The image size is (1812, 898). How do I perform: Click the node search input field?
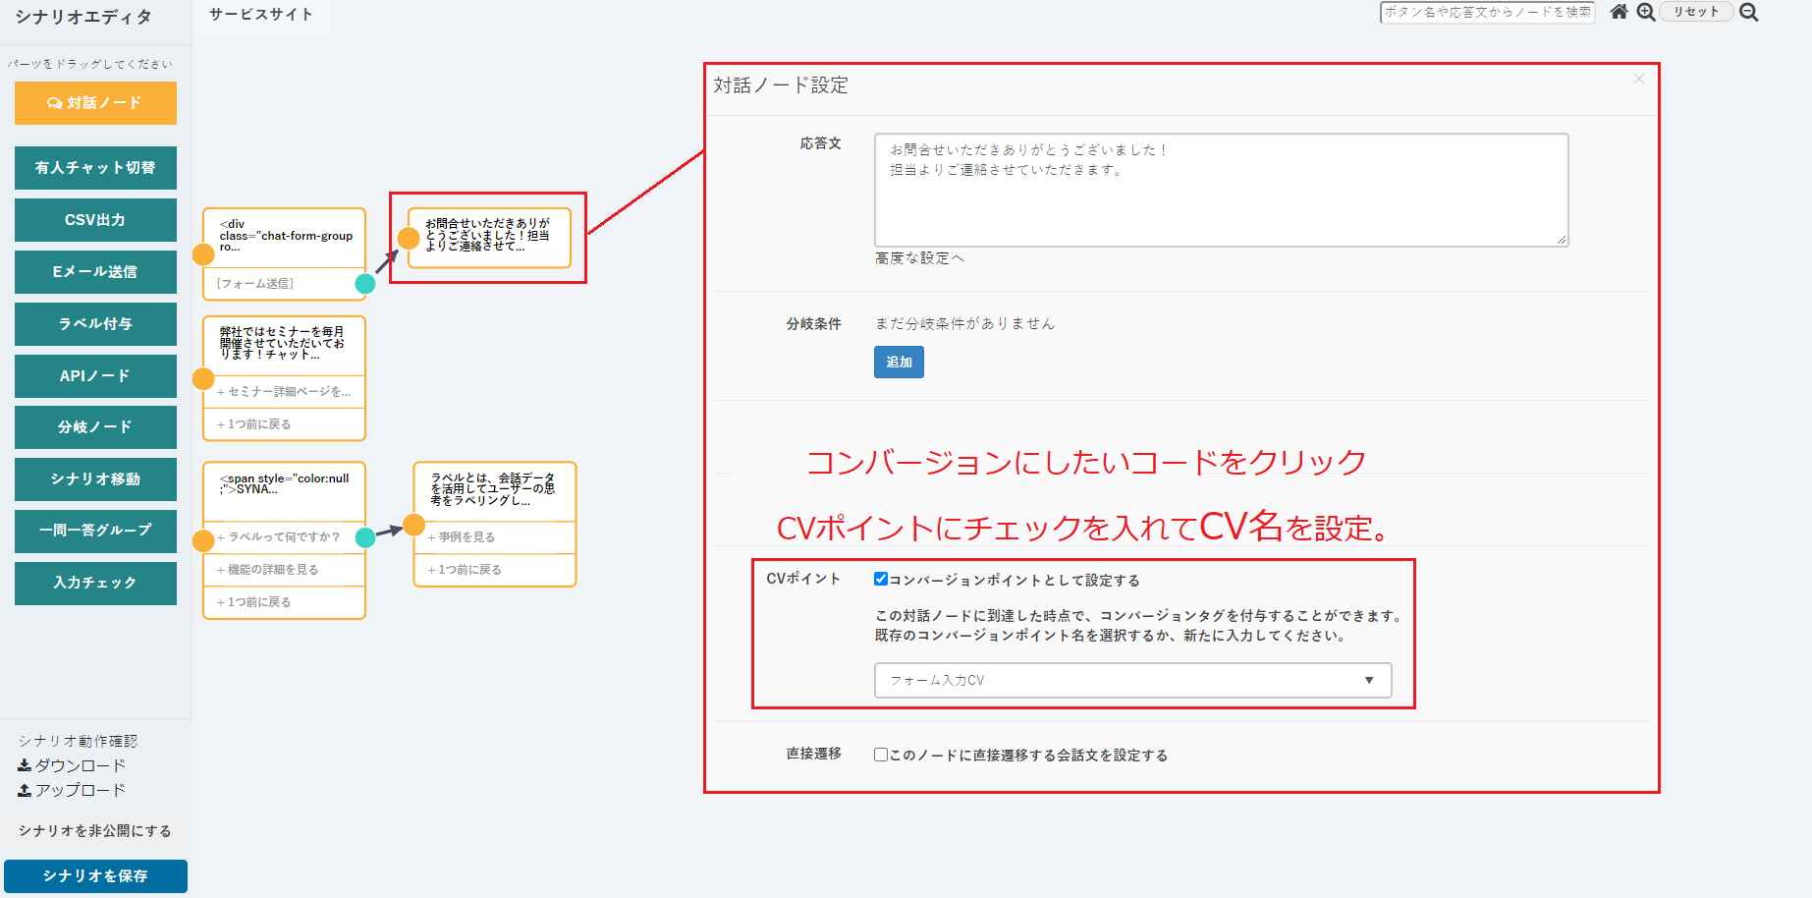(1487, 12)
